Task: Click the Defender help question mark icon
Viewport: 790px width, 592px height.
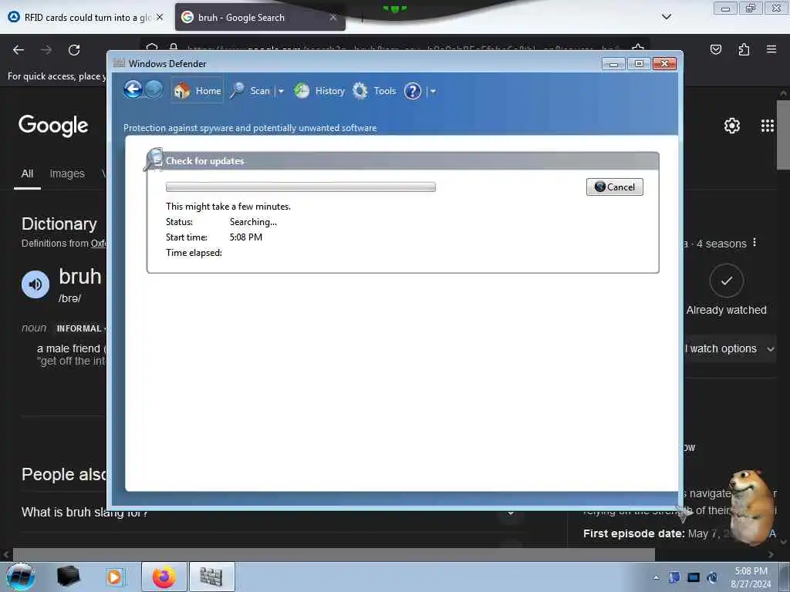Action: [x=413, y=91]
